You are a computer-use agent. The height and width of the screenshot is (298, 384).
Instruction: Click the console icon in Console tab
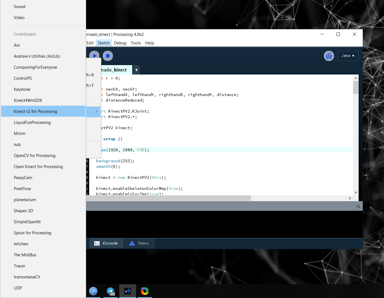97,243
